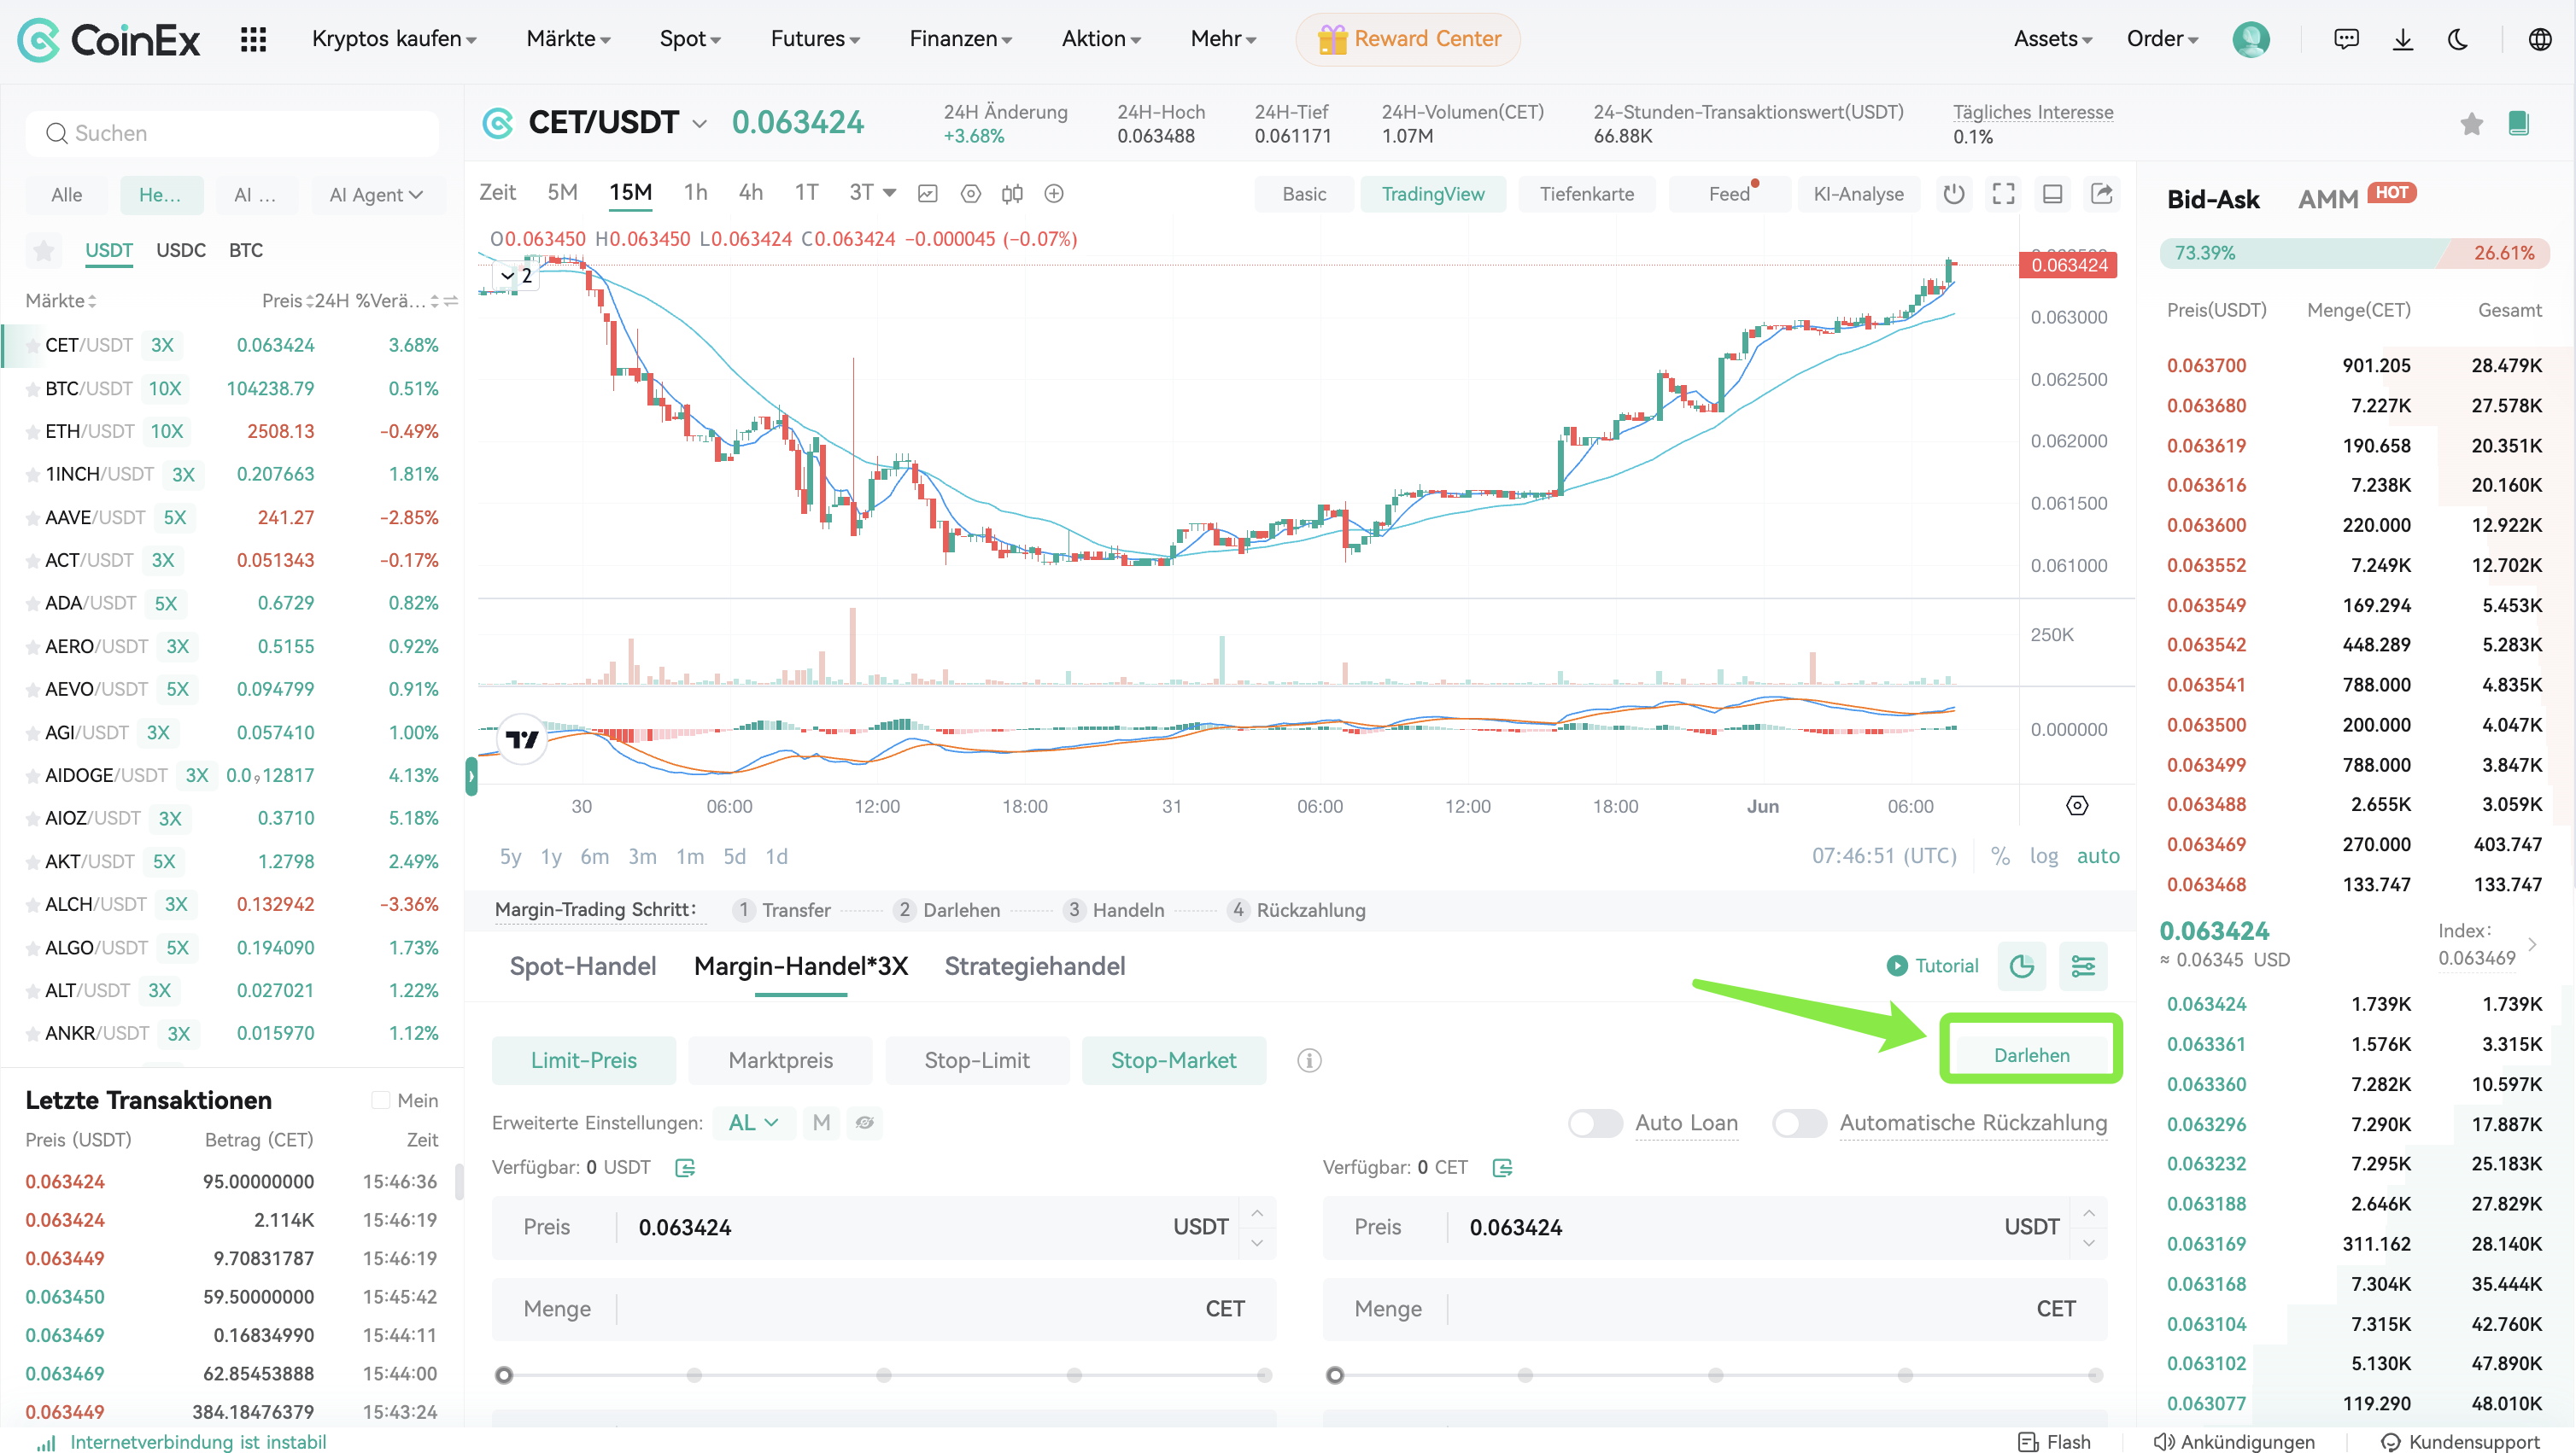Open the green guide book icon

coord(2518,123)
